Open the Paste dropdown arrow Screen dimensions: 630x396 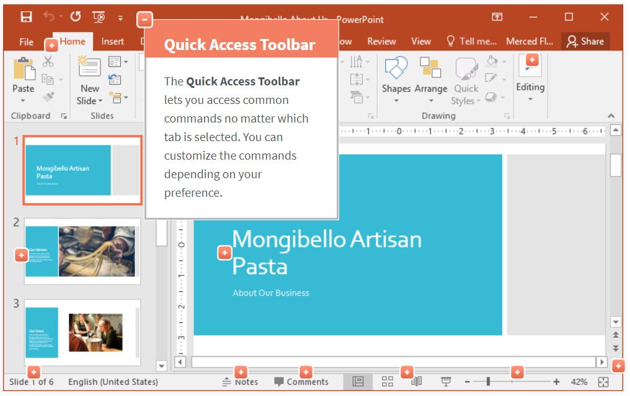point(23,101)
